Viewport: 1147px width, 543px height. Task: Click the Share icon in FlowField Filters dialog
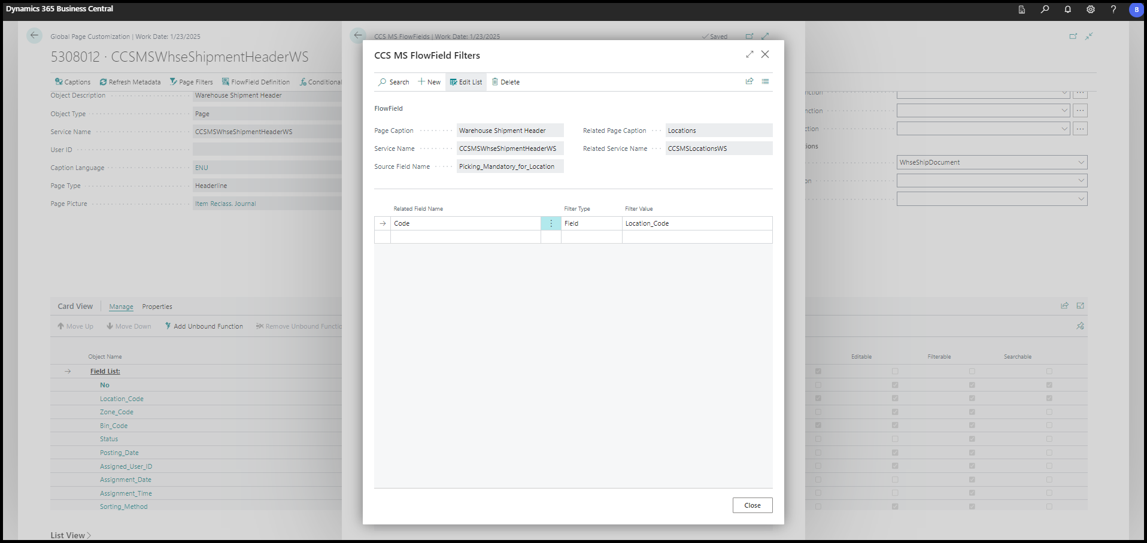pos(750,81)
